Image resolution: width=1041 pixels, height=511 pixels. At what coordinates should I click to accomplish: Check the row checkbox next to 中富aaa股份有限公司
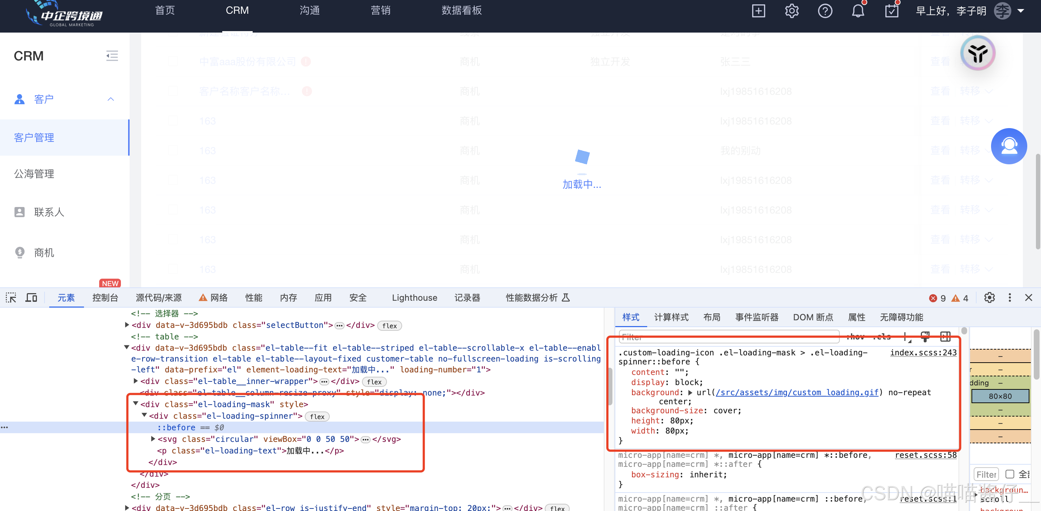[x=173, y=62]
